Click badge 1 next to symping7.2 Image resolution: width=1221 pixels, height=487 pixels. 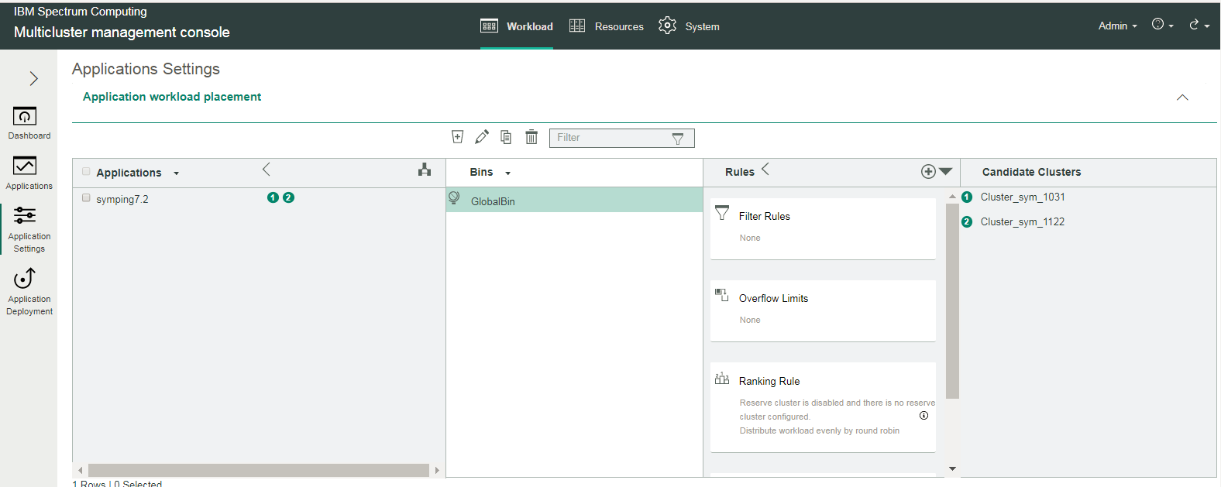[273, 197]
